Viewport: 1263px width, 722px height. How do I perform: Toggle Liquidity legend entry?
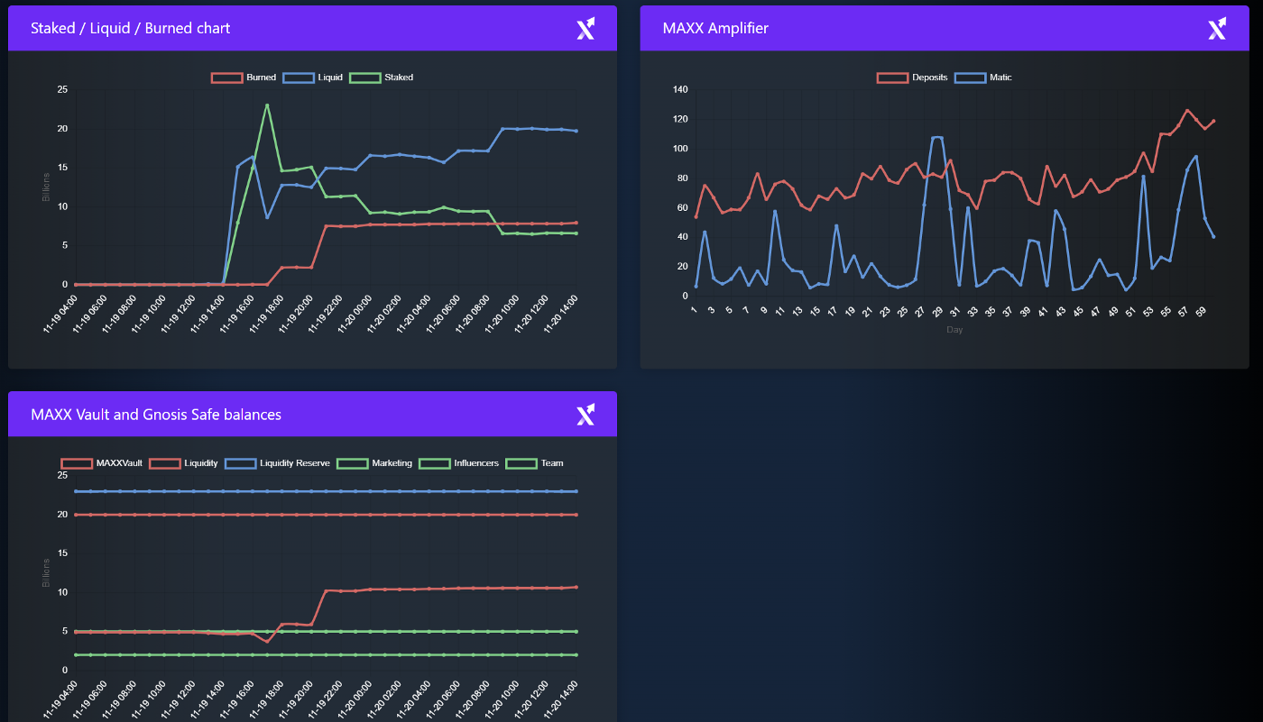(183, 463)
